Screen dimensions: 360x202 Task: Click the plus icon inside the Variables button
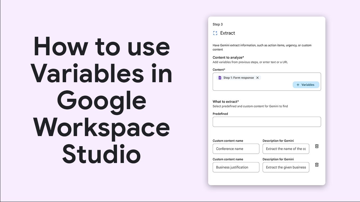click(298, 85)
